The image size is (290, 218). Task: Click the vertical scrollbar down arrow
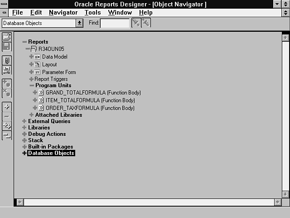[x=285, y=194]
